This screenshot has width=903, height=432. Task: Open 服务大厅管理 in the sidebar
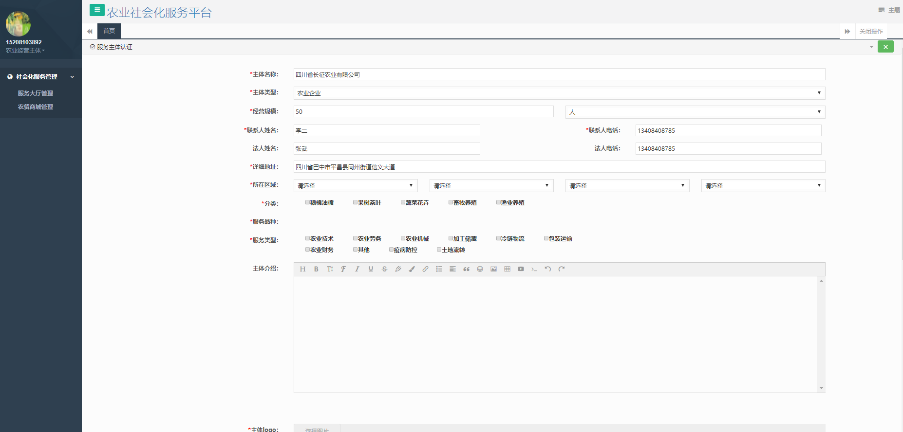pos(36,93)
